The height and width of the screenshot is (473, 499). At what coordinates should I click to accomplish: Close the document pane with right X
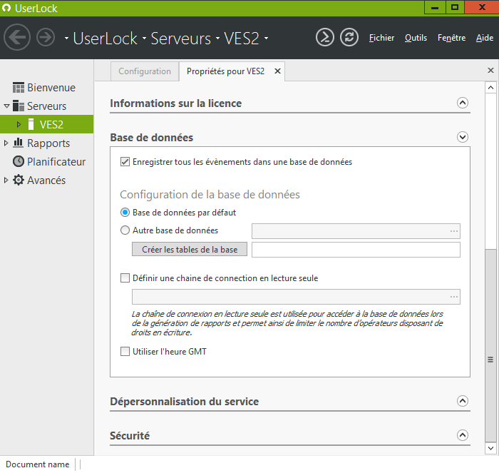(x=490, y=70)
